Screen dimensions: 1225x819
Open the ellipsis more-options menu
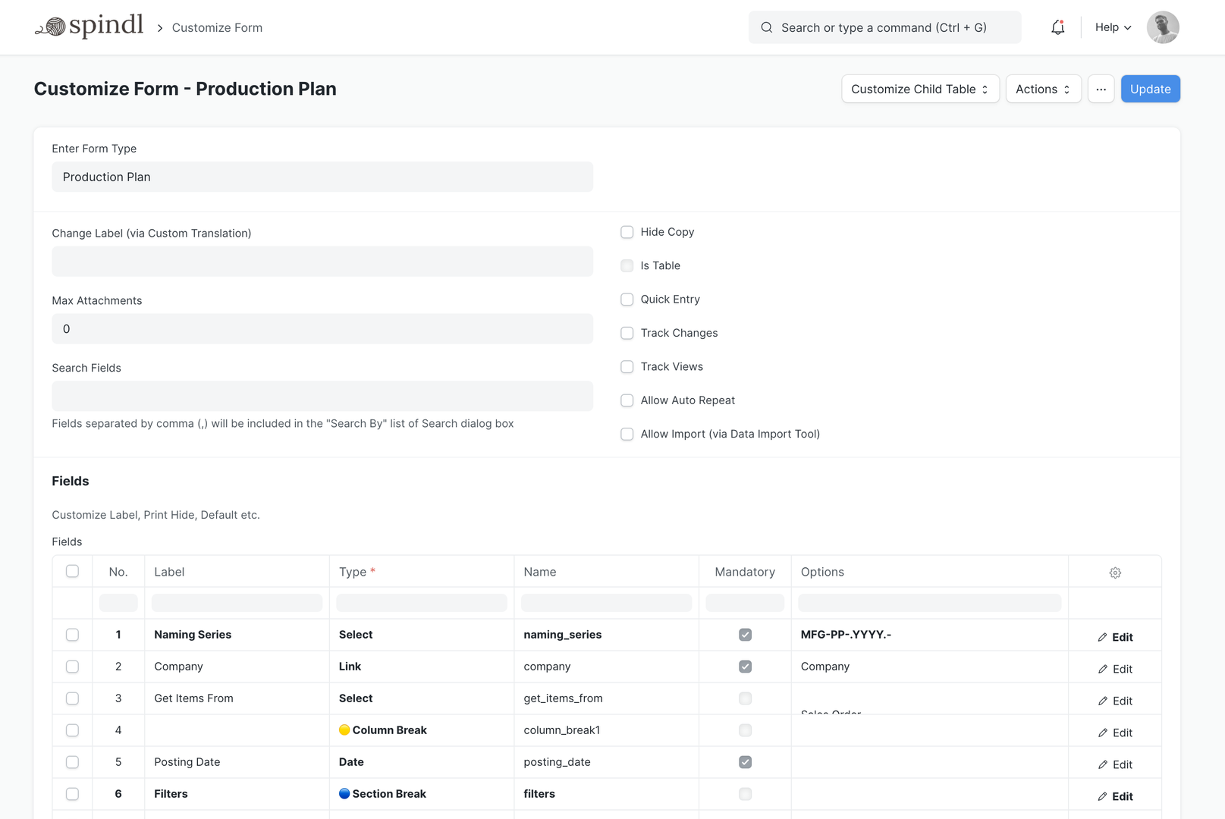point(1101,89)
